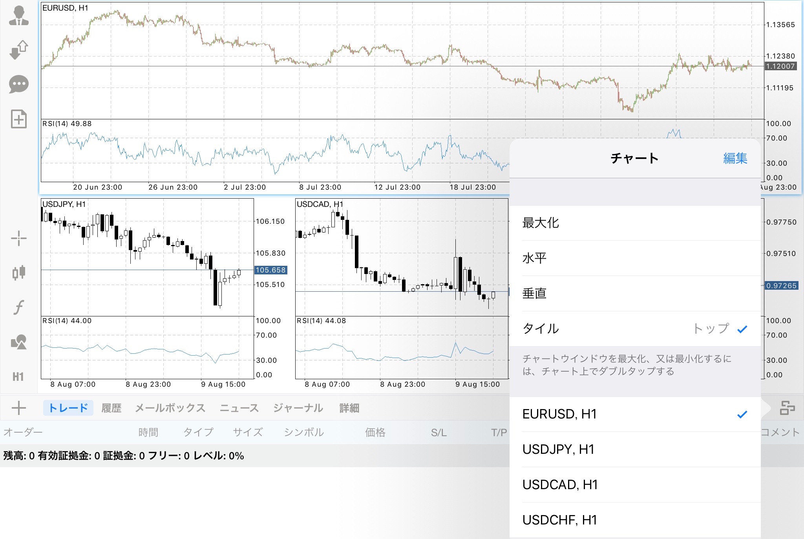Viewport: 804px width, 539px height.
Task: Tap the コメント column header
Action: click(x=780, y=433)
